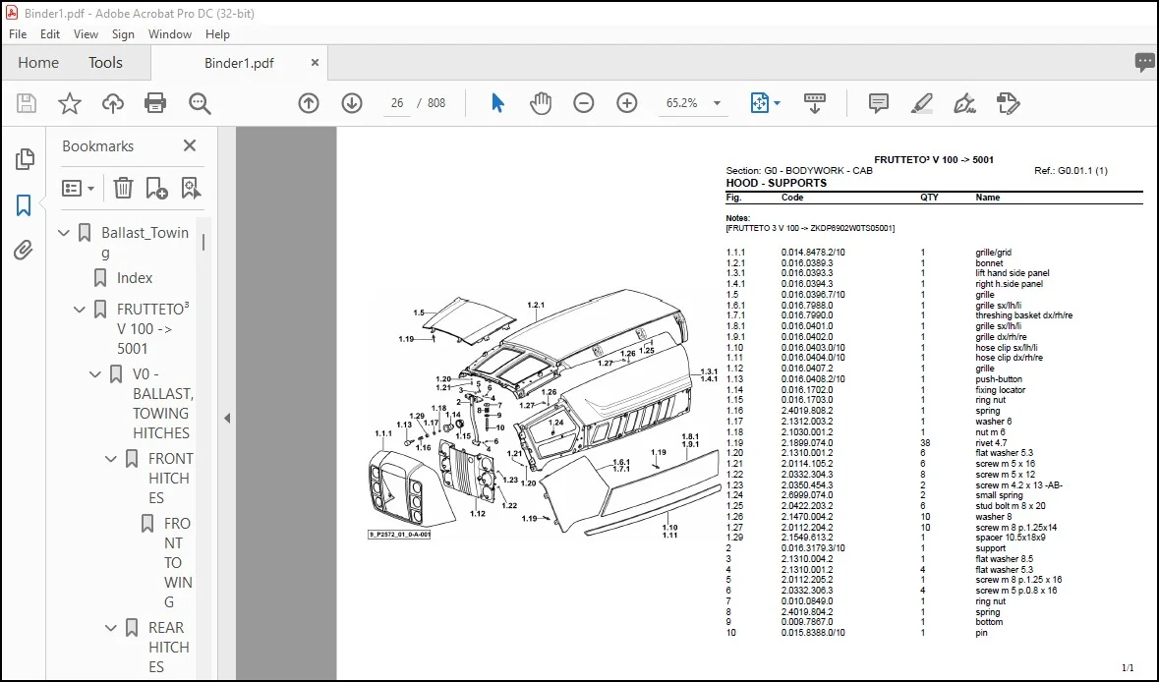Collapse the REAR HITCHES bookmark
Image resolution: width=1159 pixels, height=682 pixels.
coord(111,628)
